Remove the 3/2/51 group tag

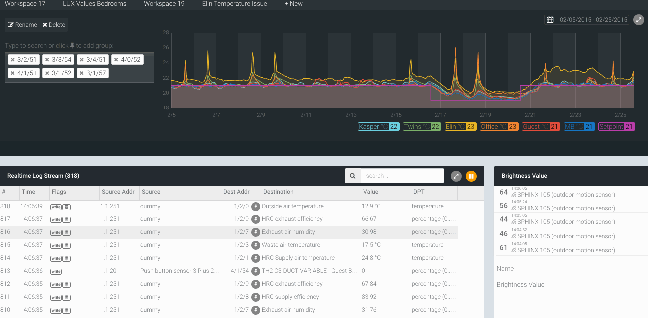(x=13, y=60)
